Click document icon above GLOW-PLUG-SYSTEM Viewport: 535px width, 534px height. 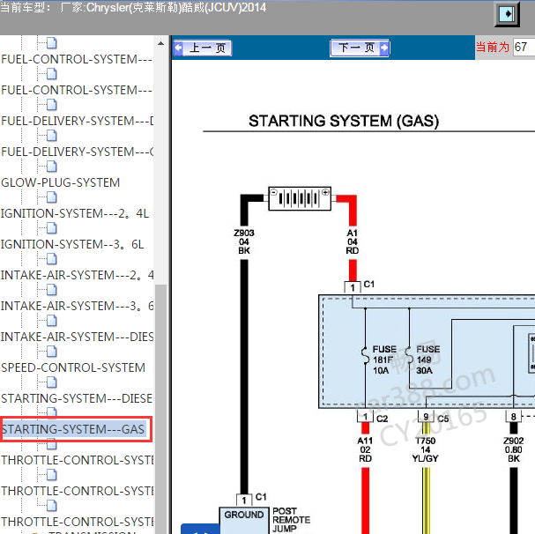point(51,167)
